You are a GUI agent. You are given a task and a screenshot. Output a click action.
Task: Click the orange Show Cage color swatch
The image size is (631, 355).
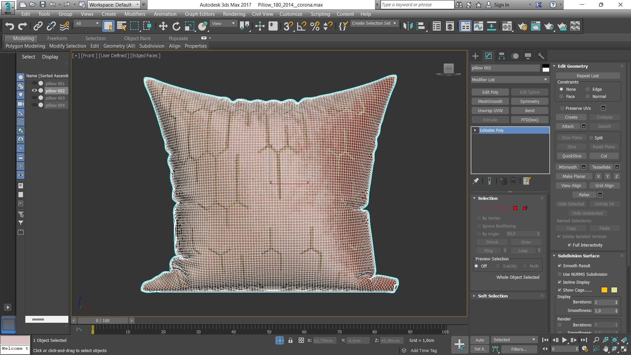coord(604,290)
